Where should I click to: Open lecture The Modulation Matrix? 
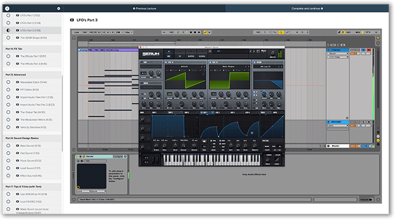pyautogui.click(x=36, y=120)
